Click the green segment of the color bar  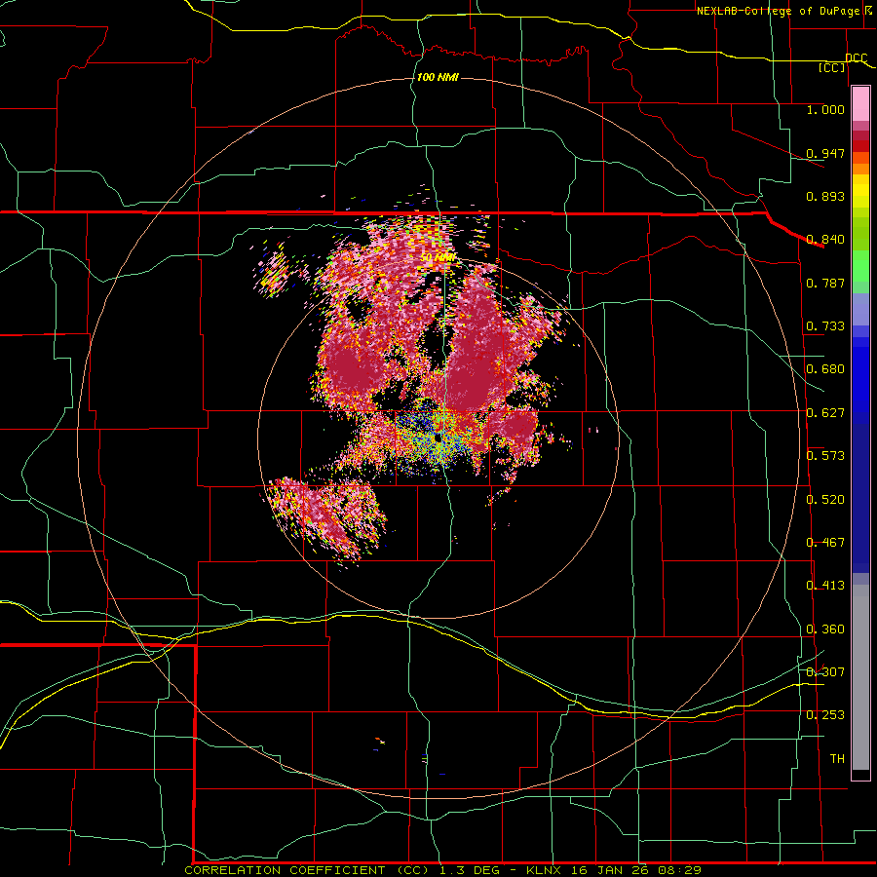click(x=860, y=266)
